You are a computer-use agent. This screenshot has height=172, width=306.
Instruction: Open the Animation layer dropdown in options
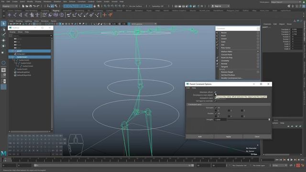220,98
